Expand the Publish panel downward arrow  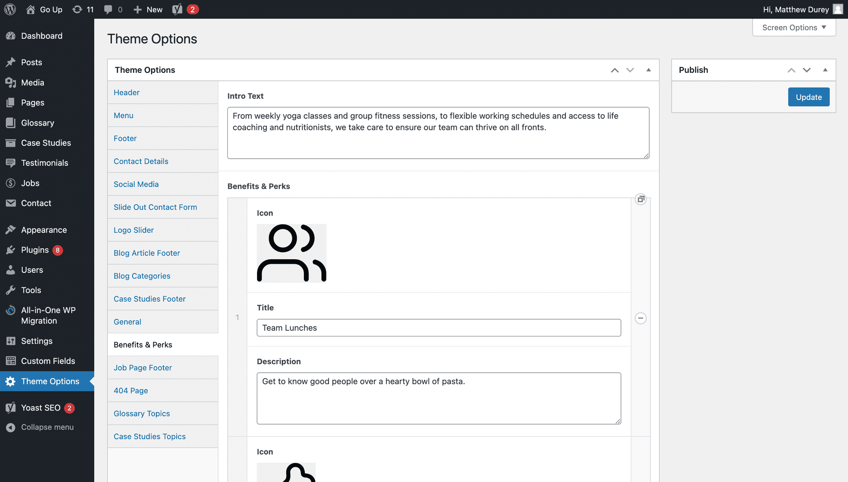(x=806, y=70)
